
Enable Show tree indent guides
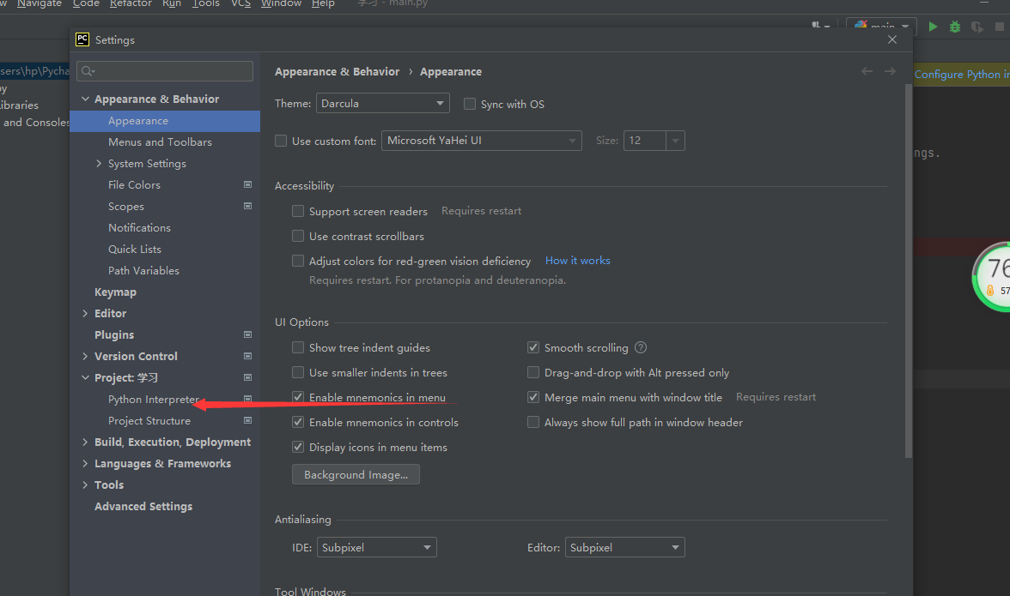click(x=297, y=347)
